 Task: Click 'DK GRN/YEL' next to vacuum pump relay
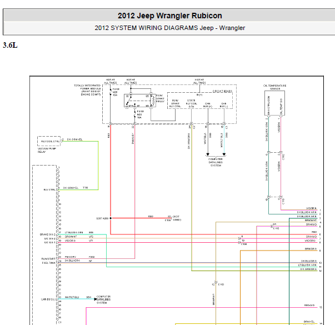(x=75, y=139)
